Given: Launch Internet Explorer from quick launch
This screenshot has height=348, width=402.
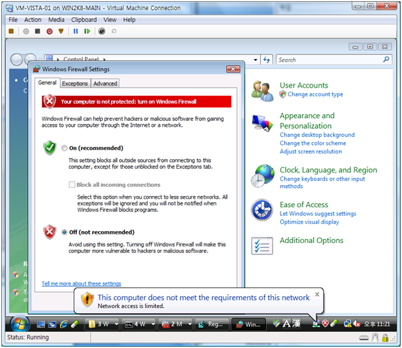Looking at the screenshot, I should click(64, 324).
